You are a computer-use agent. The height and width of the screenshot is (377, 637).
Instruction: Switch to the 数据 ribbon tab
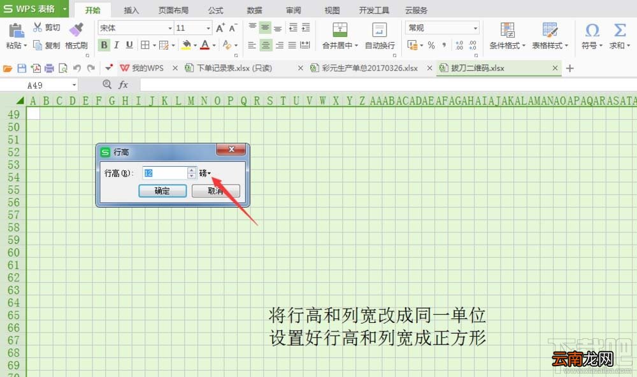(254, 10)
